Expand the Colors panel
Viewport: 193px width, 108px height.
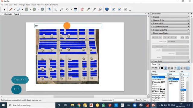click(x=170, y=17)
